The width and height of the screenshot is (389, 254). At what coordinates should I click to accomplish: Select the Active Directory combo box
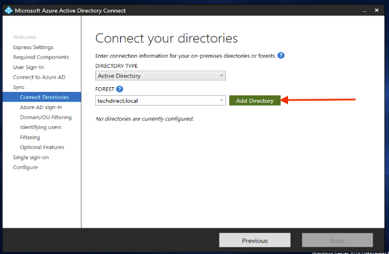[160, 75]
